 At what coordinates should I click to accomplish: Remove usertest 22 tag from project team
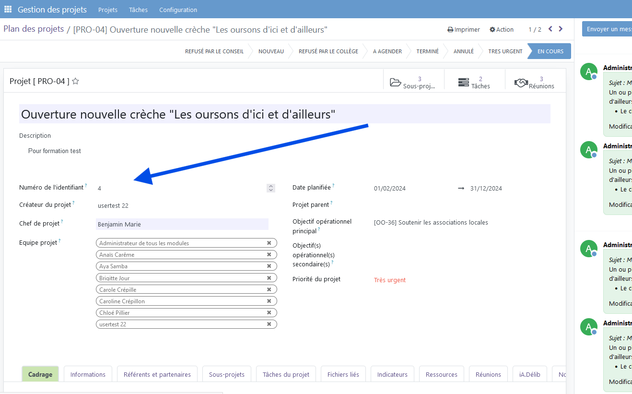pyautogui.click(x=269, y=324)
